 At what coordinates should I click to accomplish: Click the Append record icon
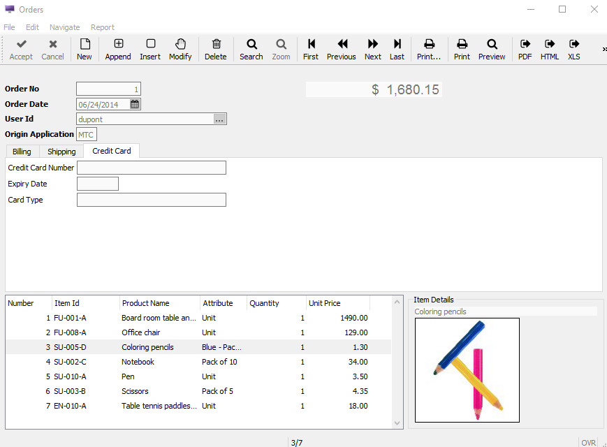click(x=117, y=49)
